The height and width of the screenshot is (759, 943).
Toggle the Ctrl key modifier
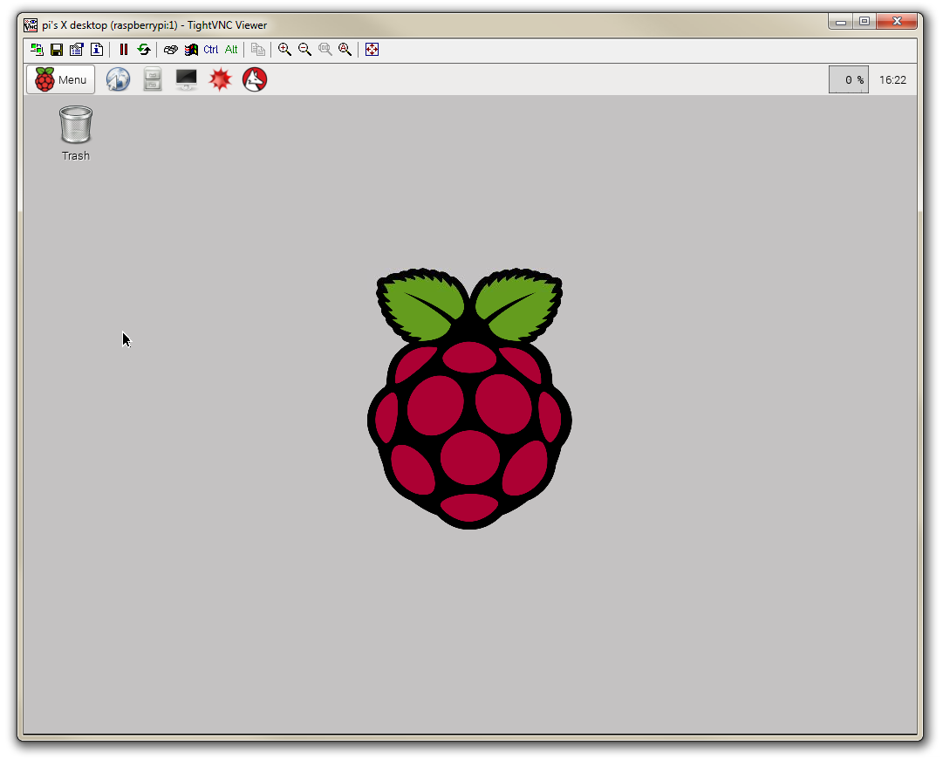click(210, 50)
